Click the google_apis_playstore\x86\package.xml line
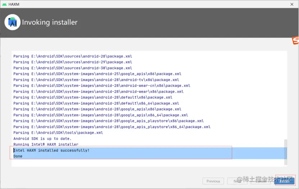Screen dimensions: 299x189 tap(109, 121)
